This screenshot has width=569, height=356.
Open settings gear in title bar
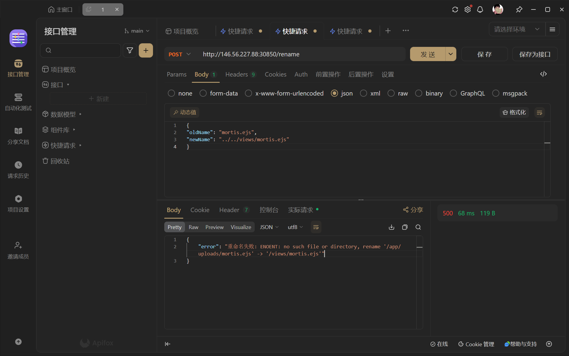468,9
